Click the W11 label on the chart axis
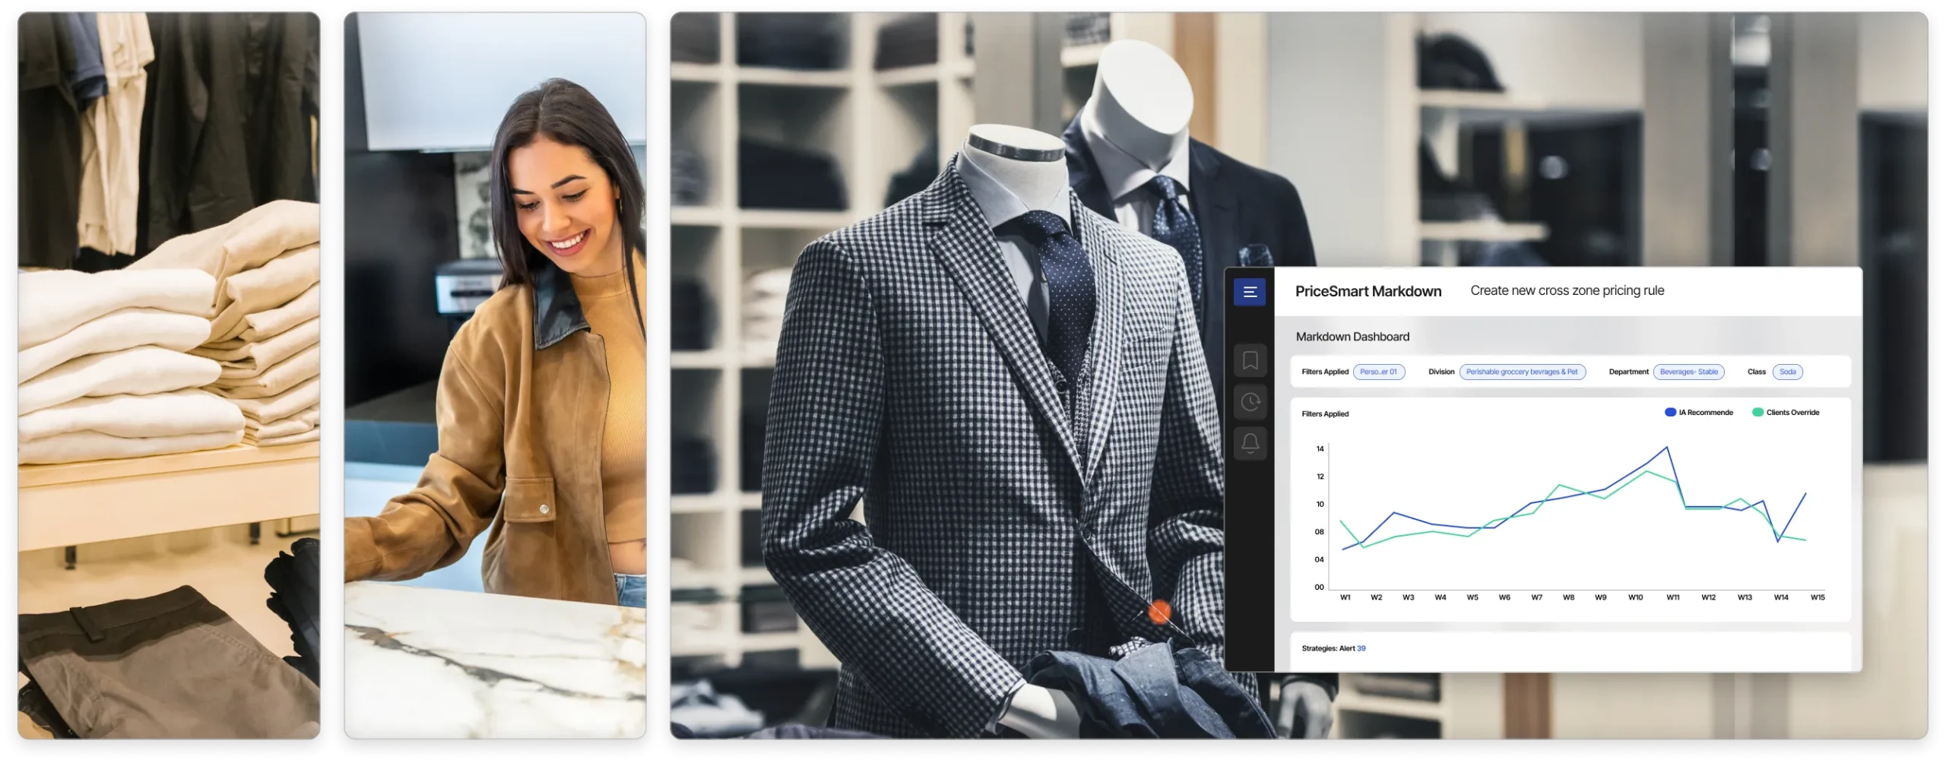 (x=1672, y=597)
